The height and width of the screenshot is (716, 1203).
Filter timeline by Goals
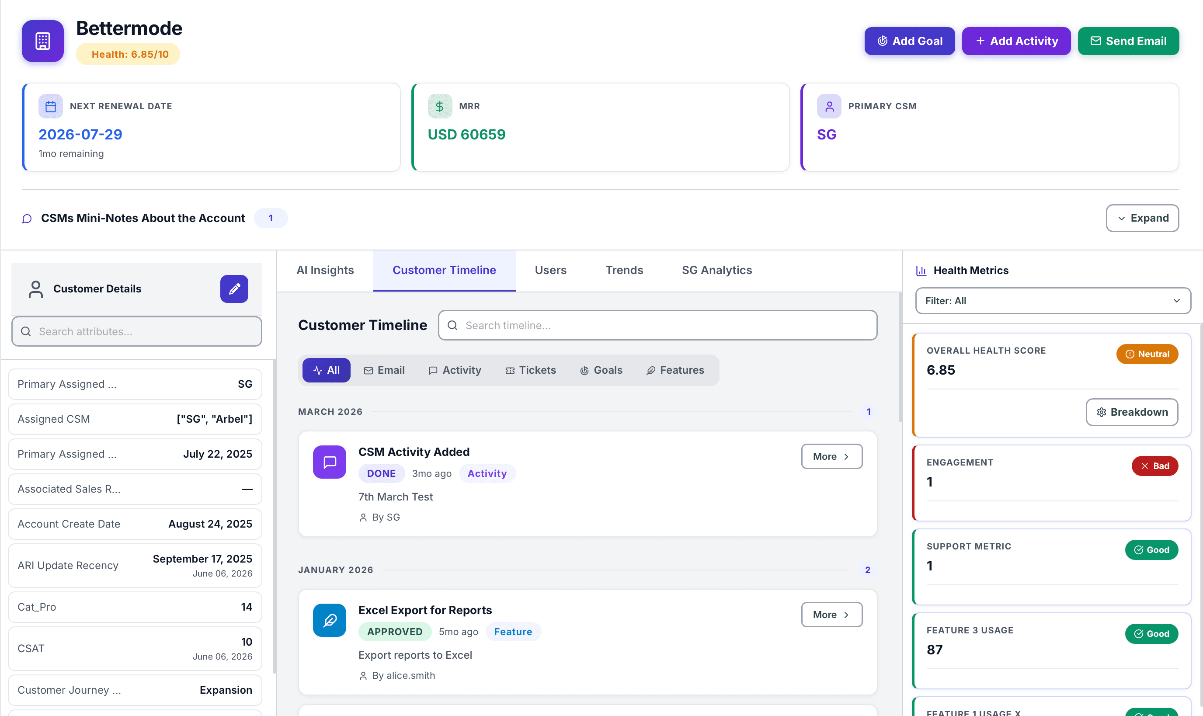[x=601, y=370]
